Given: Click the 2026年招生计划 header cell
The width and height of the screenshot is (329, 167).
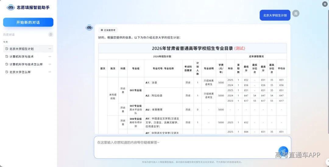Looking at the screenshot, I should click(162, 56).
